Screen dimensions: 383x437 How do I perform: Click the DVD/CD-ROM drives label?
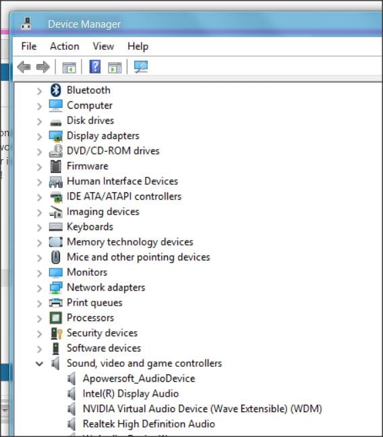(x=113, y=151)
